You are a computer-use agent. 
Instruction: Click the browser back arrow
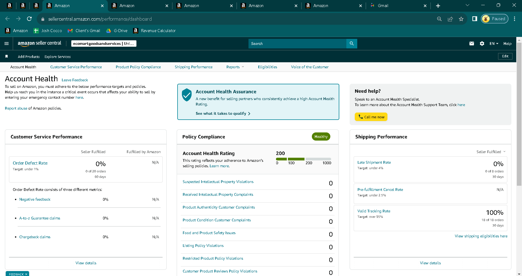pos(8,19)
